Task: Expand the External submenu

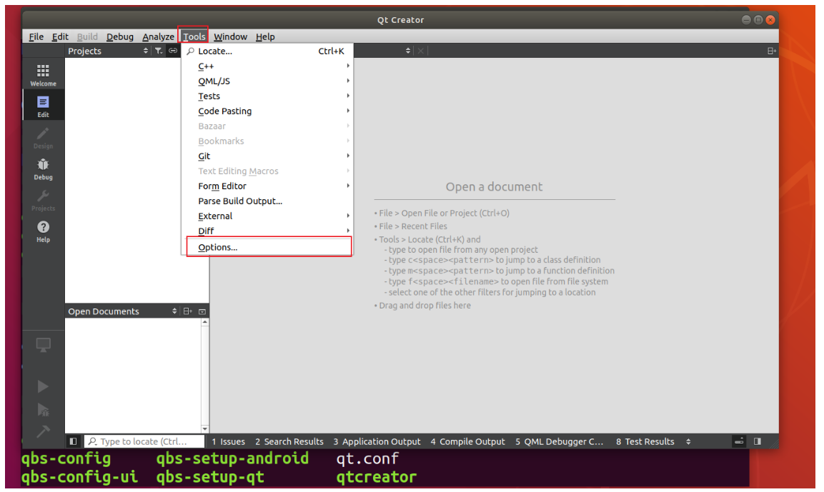Action: click(267, 216)
